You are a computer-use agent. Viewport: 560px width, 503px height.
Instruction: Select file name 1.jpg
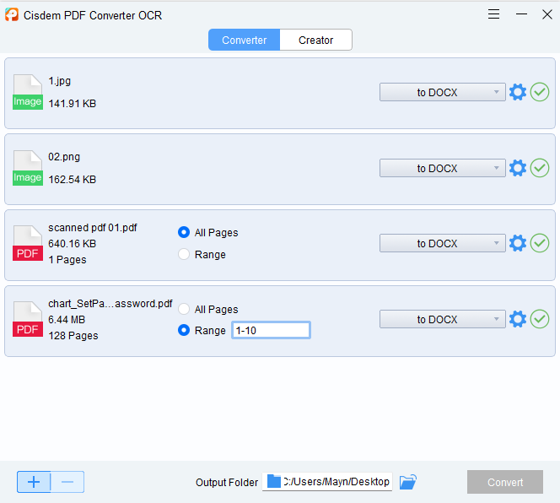pos(60,81)
